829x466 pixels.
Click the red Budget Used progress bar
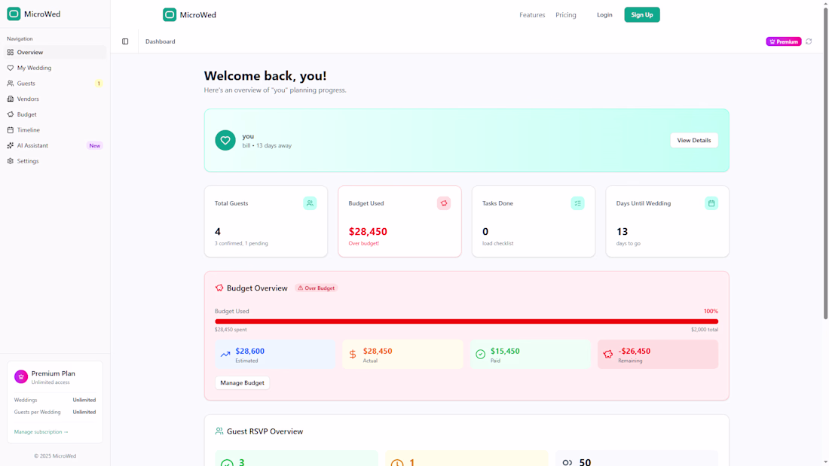point(467,321)
